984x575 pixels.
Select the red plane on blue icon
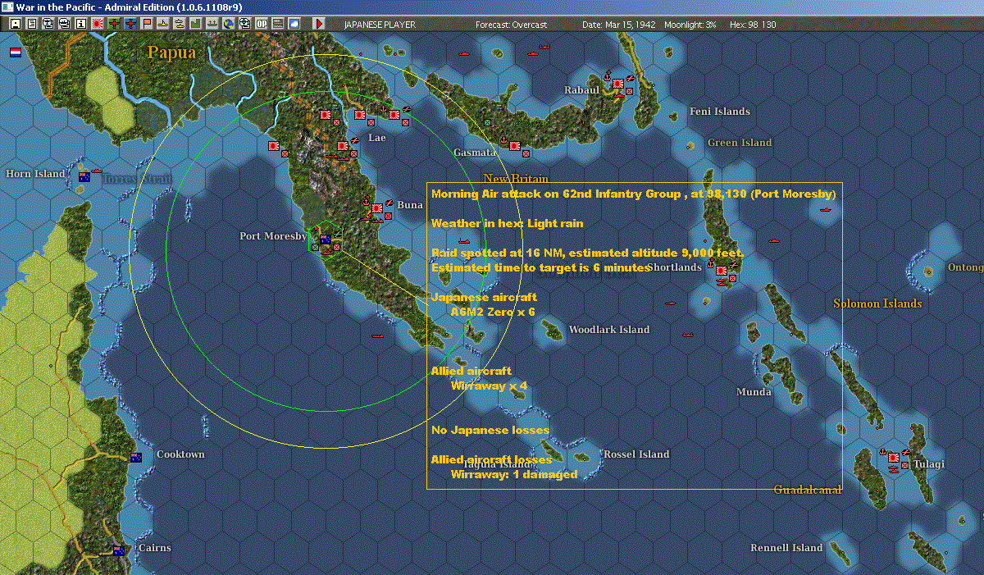pos(130,24)
